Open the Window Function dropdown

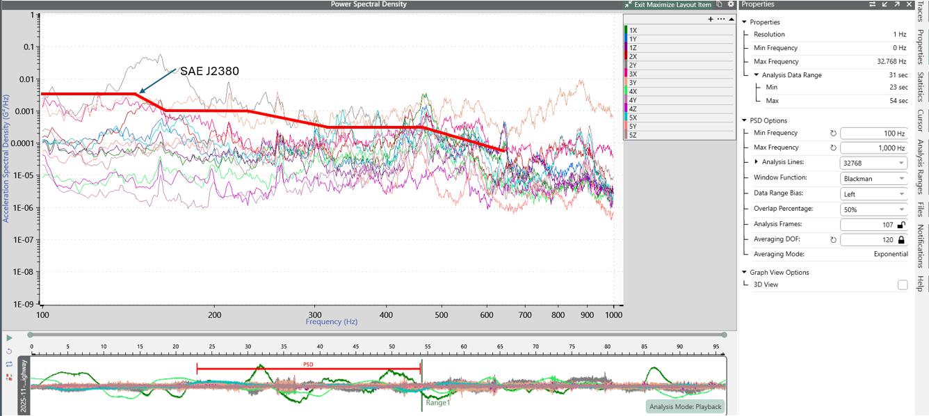tap(874, 178)
